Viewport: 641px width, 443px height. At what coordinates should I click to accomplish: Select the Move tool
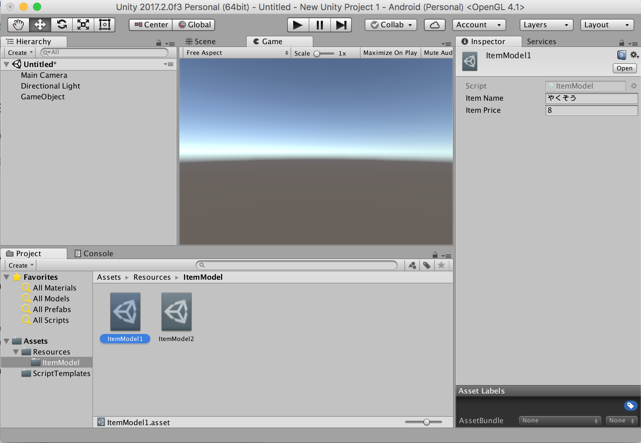[40, 25]
